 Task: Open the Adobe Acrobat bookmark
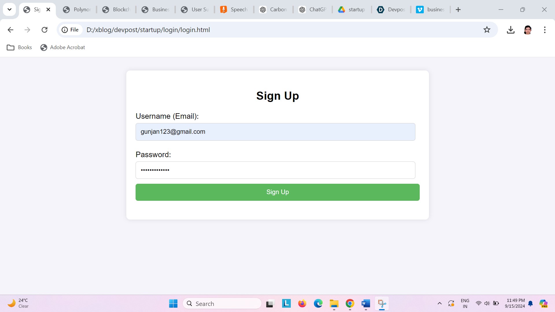click(63, 47)
